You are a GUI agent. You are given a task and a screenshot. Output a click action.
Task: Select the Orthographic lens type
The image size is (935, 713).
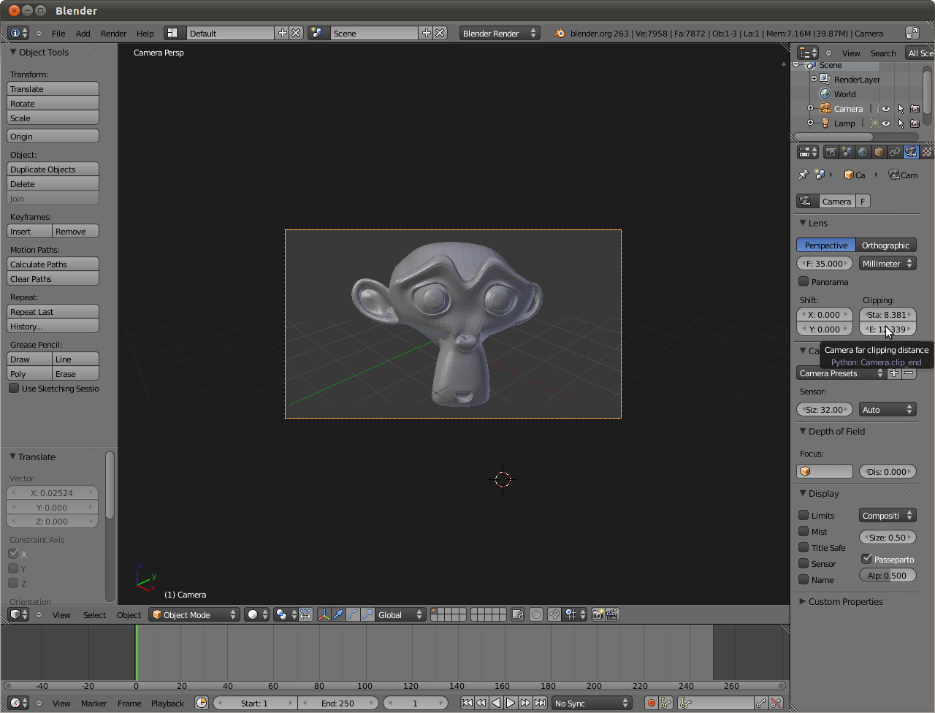coord(885,245)
